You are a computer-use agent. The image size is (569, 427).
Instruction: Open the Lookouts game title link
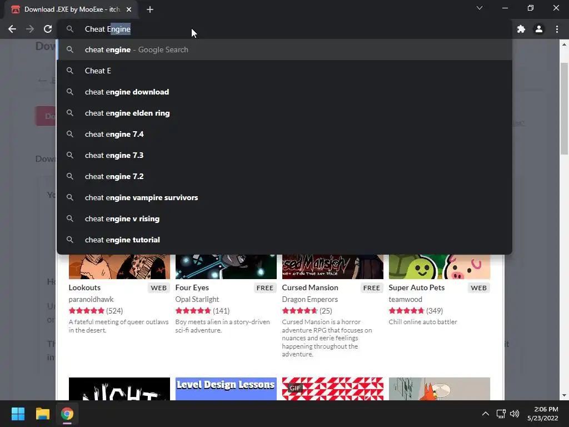coord(84,287)
